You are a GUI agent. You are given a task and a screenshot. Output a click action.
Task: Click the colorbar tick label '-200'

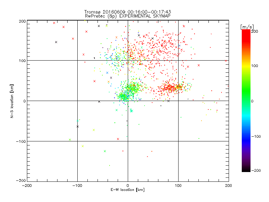(256, 170)
